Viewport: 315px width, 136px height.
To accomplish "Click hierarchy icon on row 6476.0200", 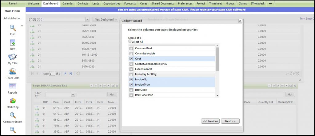I will (x=32, y=66).
